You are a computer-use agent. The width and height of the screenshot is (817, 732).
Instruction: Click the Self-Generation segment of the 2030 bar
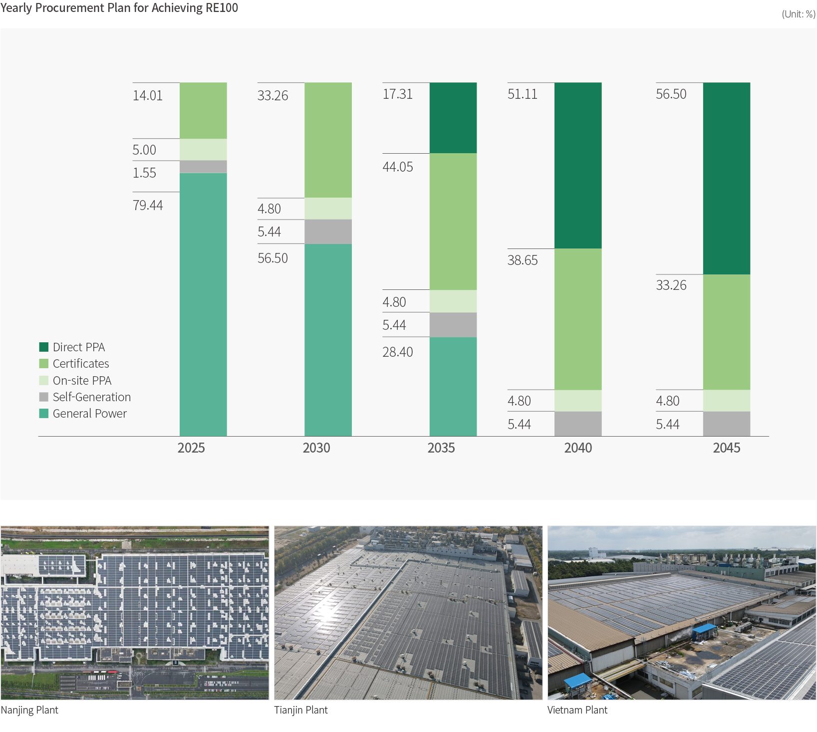pyautogui.click(x=328, y=232)
